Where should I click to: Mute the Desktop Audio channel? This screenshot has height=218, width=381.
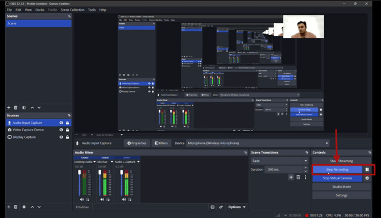tap(82, 199)
